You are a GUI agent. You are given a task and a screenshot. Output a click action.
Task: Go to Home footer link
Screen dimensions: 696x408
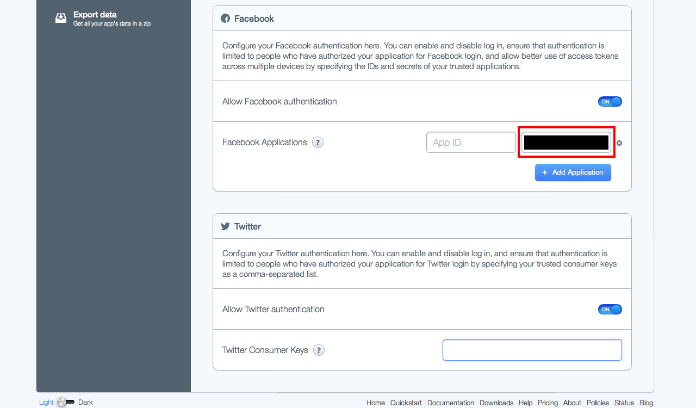tap(376, 403)
